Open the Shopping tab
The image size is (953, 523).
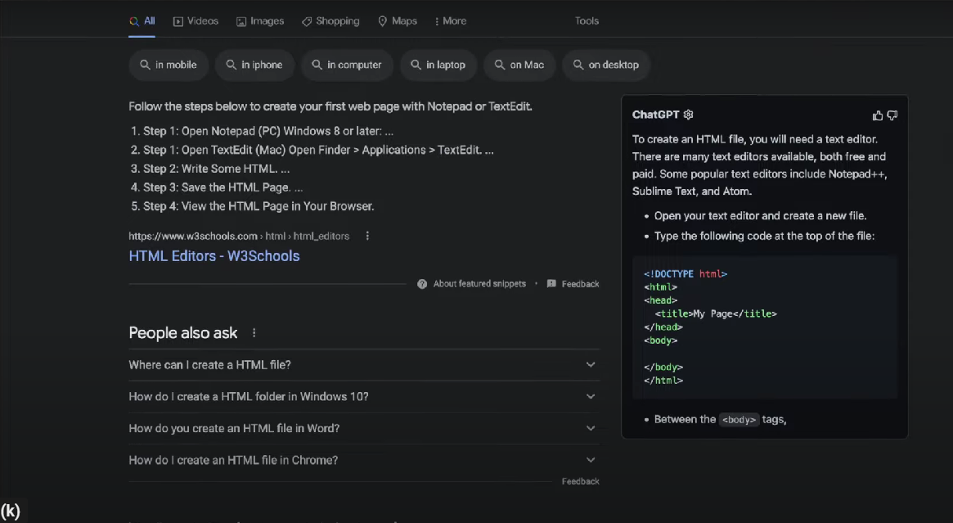pos(330,20)
